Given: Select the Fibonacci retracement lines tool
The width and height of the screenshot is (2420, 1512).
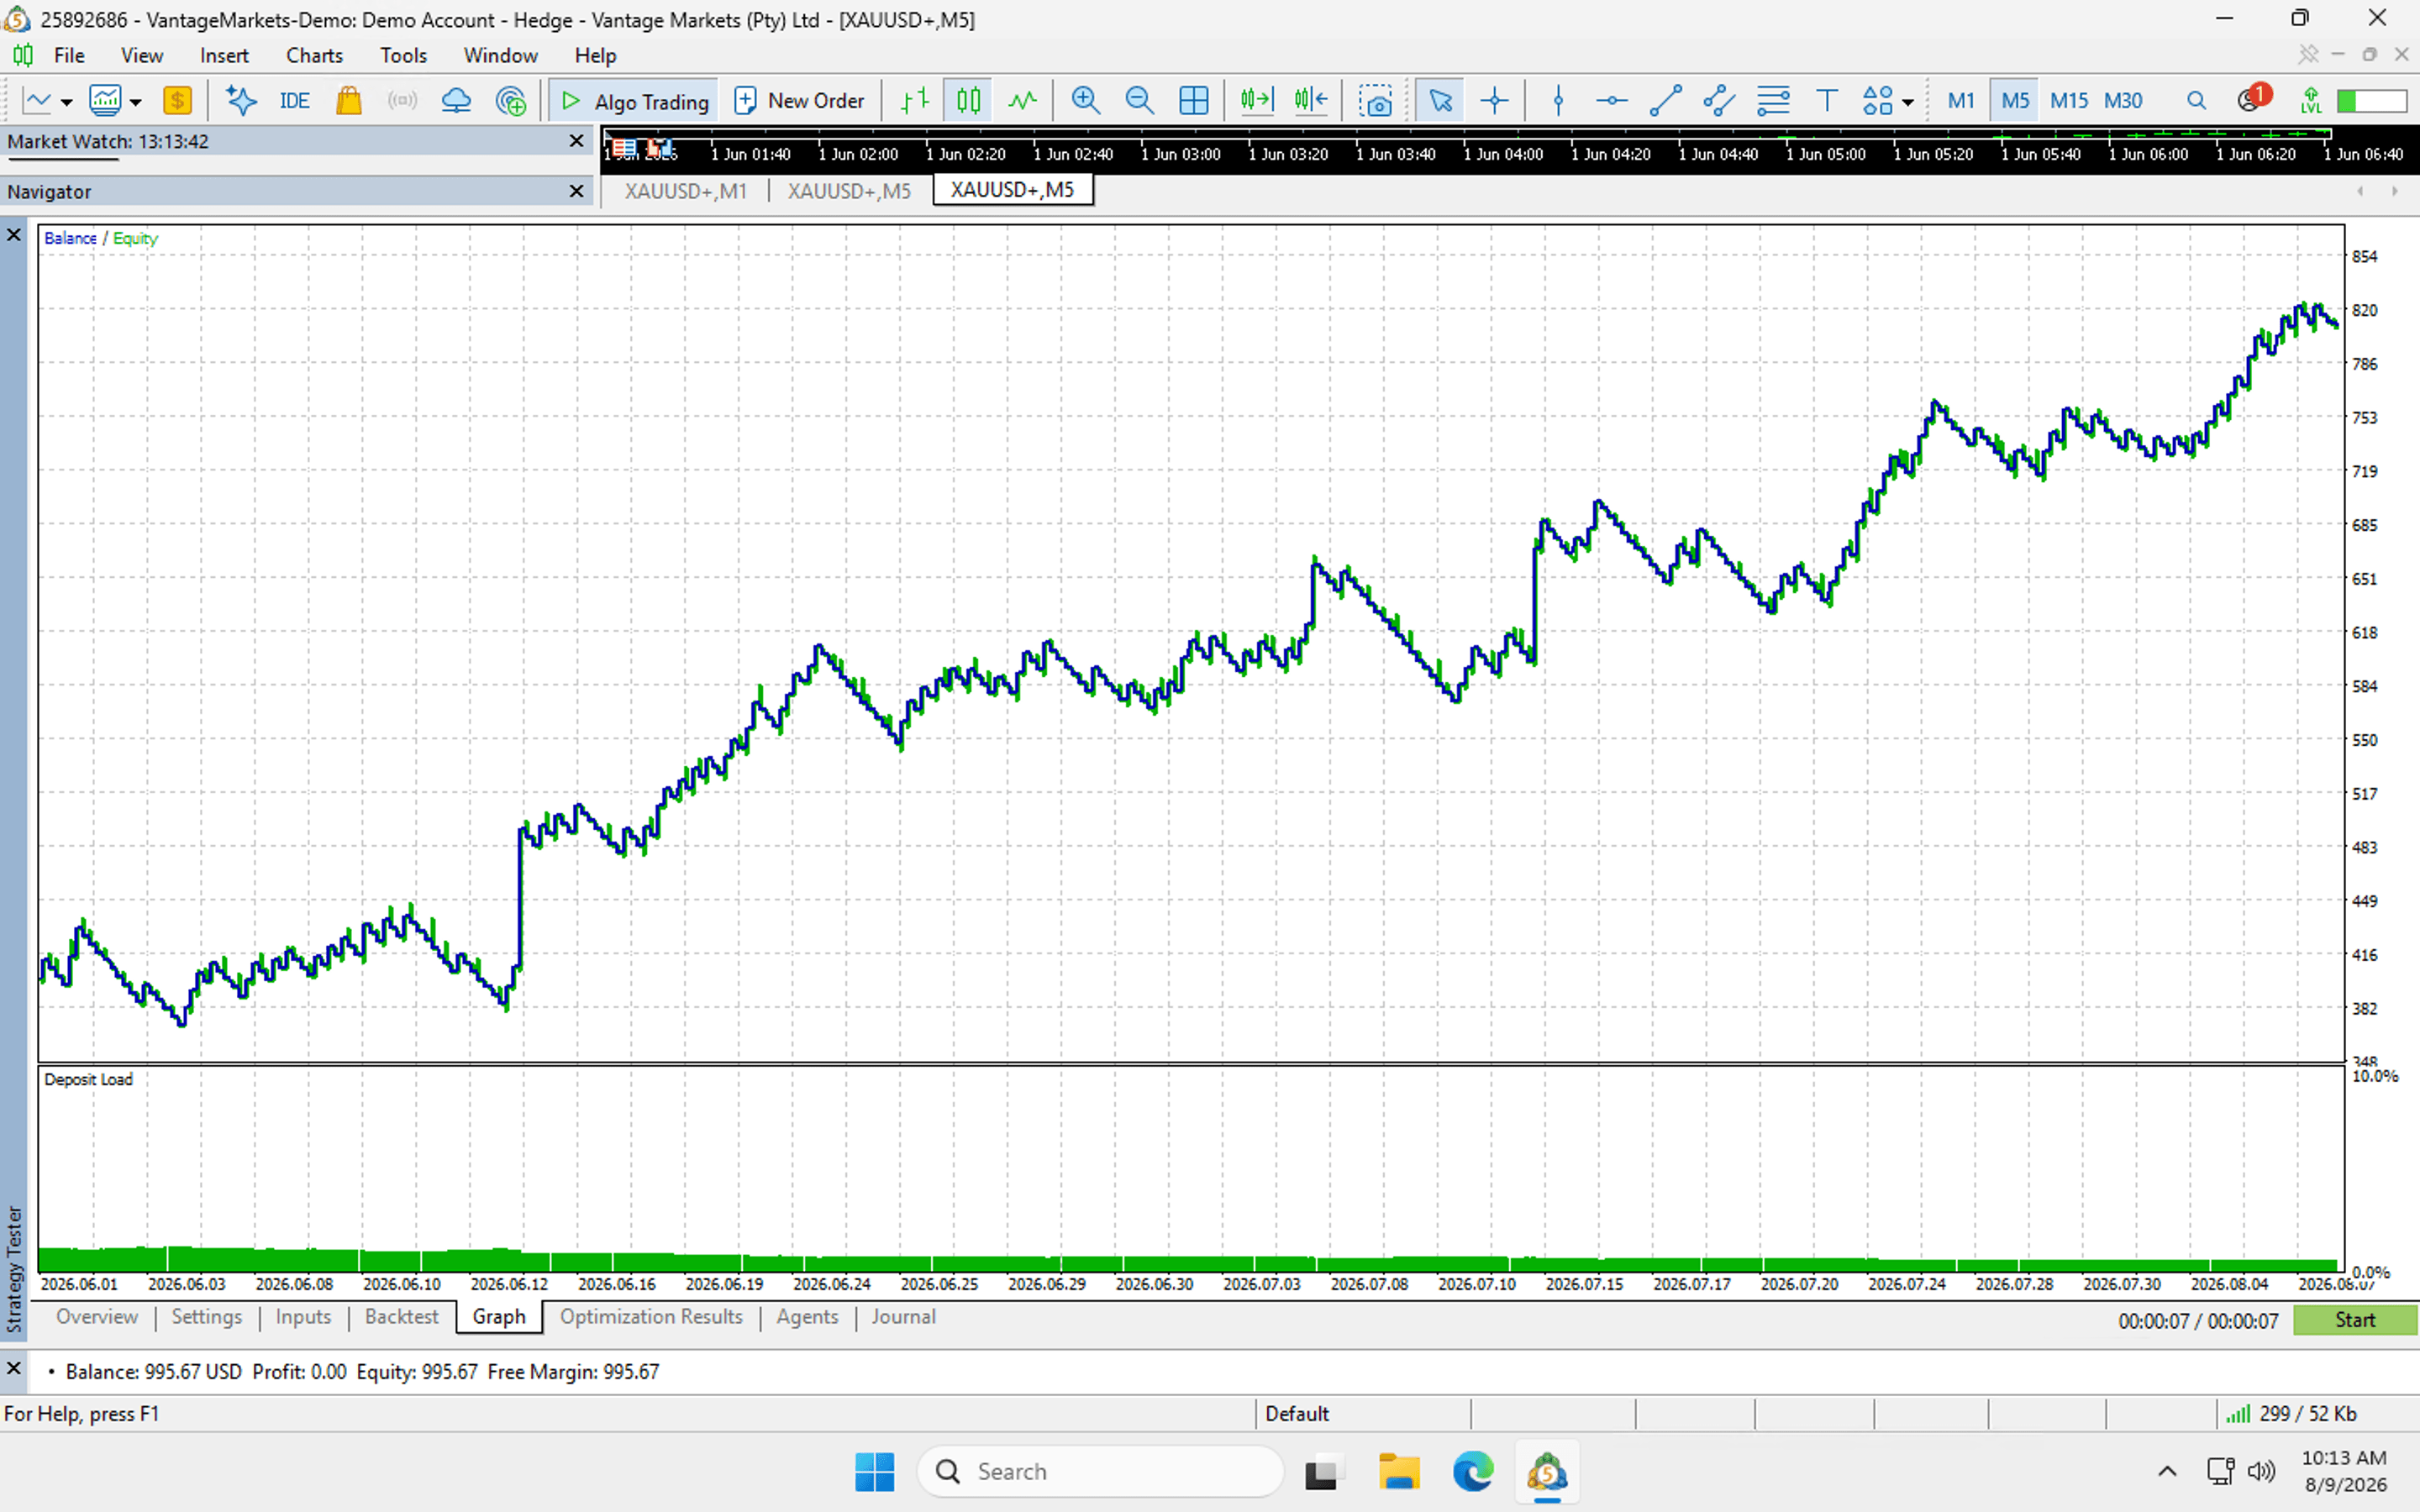Looking at the screenshot, I should point(1773,101).
